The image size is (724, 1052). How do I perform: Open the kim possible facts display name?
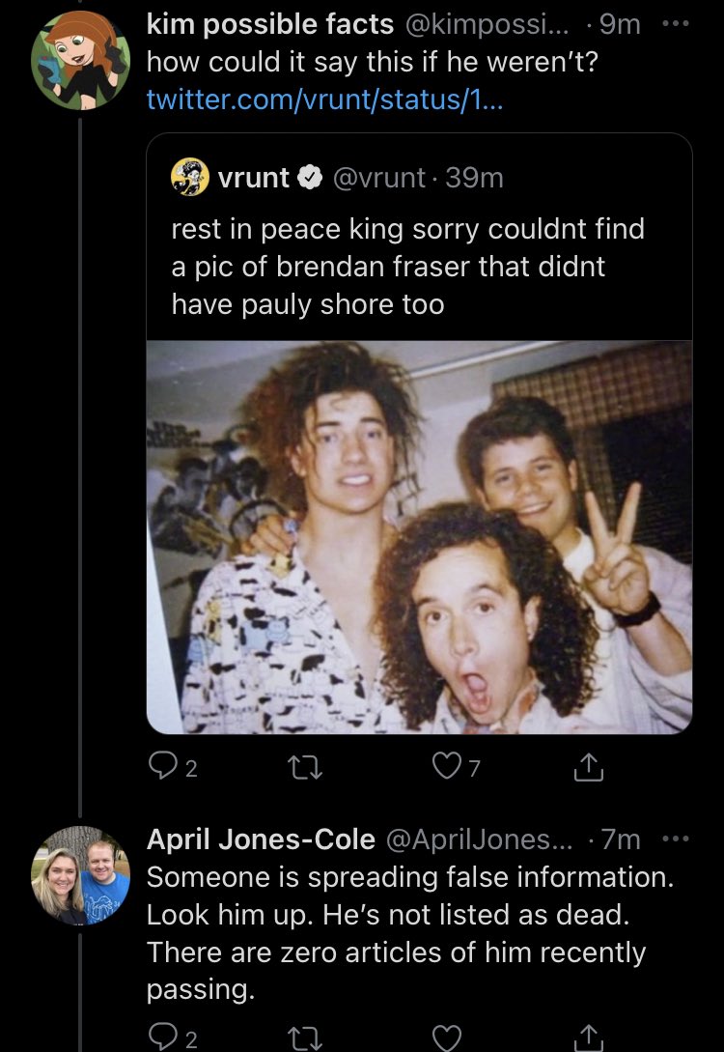[x=270, y=25]
